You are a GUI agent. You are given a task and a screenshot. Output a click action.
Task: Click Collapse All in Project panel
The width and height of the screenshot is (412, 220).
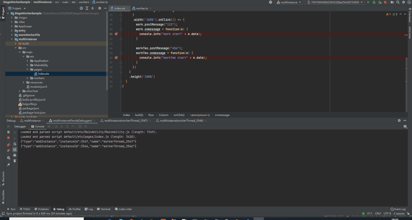92,8
